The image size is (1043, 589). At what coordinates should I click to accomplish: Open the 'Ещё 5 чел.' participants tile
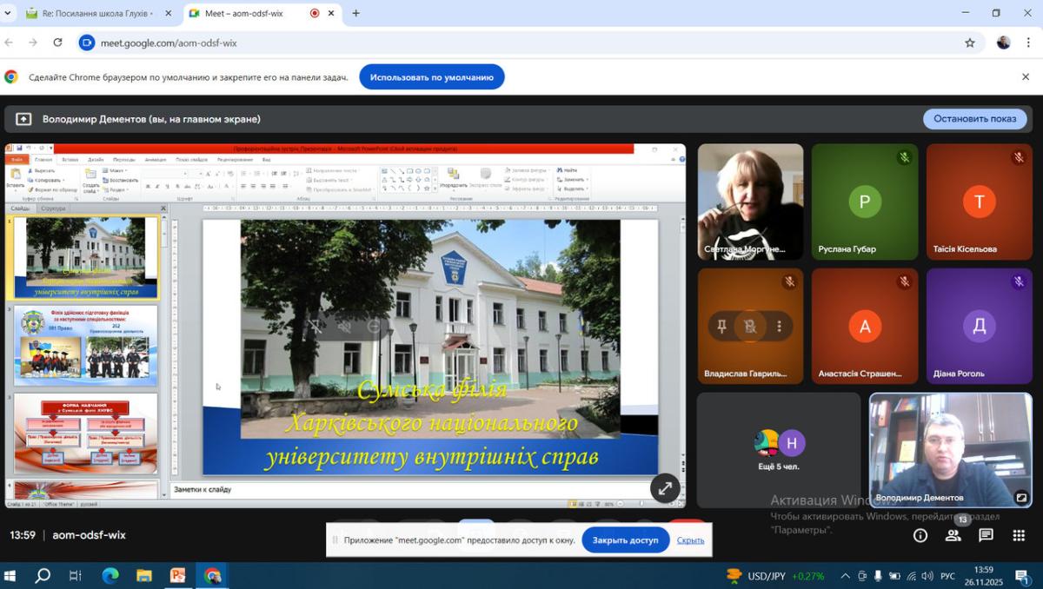778,450
